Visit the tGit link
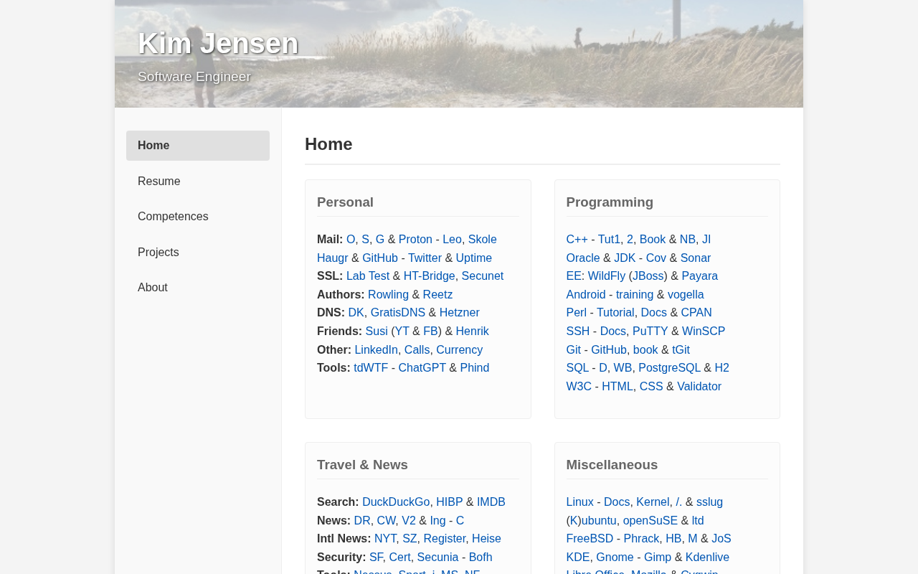918x574 pixels. coord(681,350)
